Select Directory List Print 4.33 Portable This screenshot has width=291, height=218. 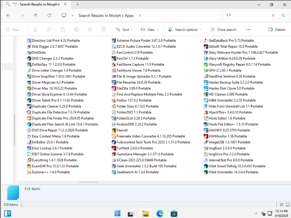[54, 41]
